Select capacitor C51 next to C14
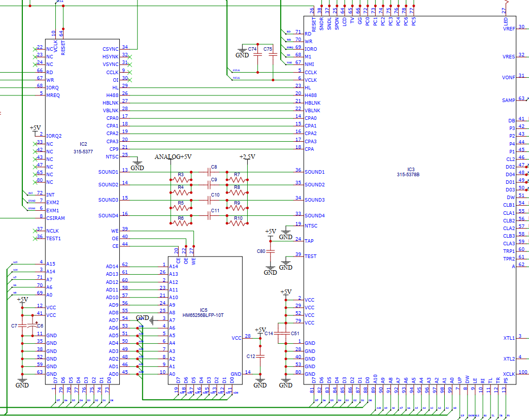This screenshot has height=420, width=529. point(287,333)
